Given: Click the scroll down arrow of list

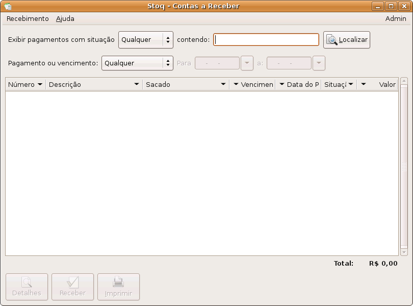Looking at the screenshot, I should [404, 252].
